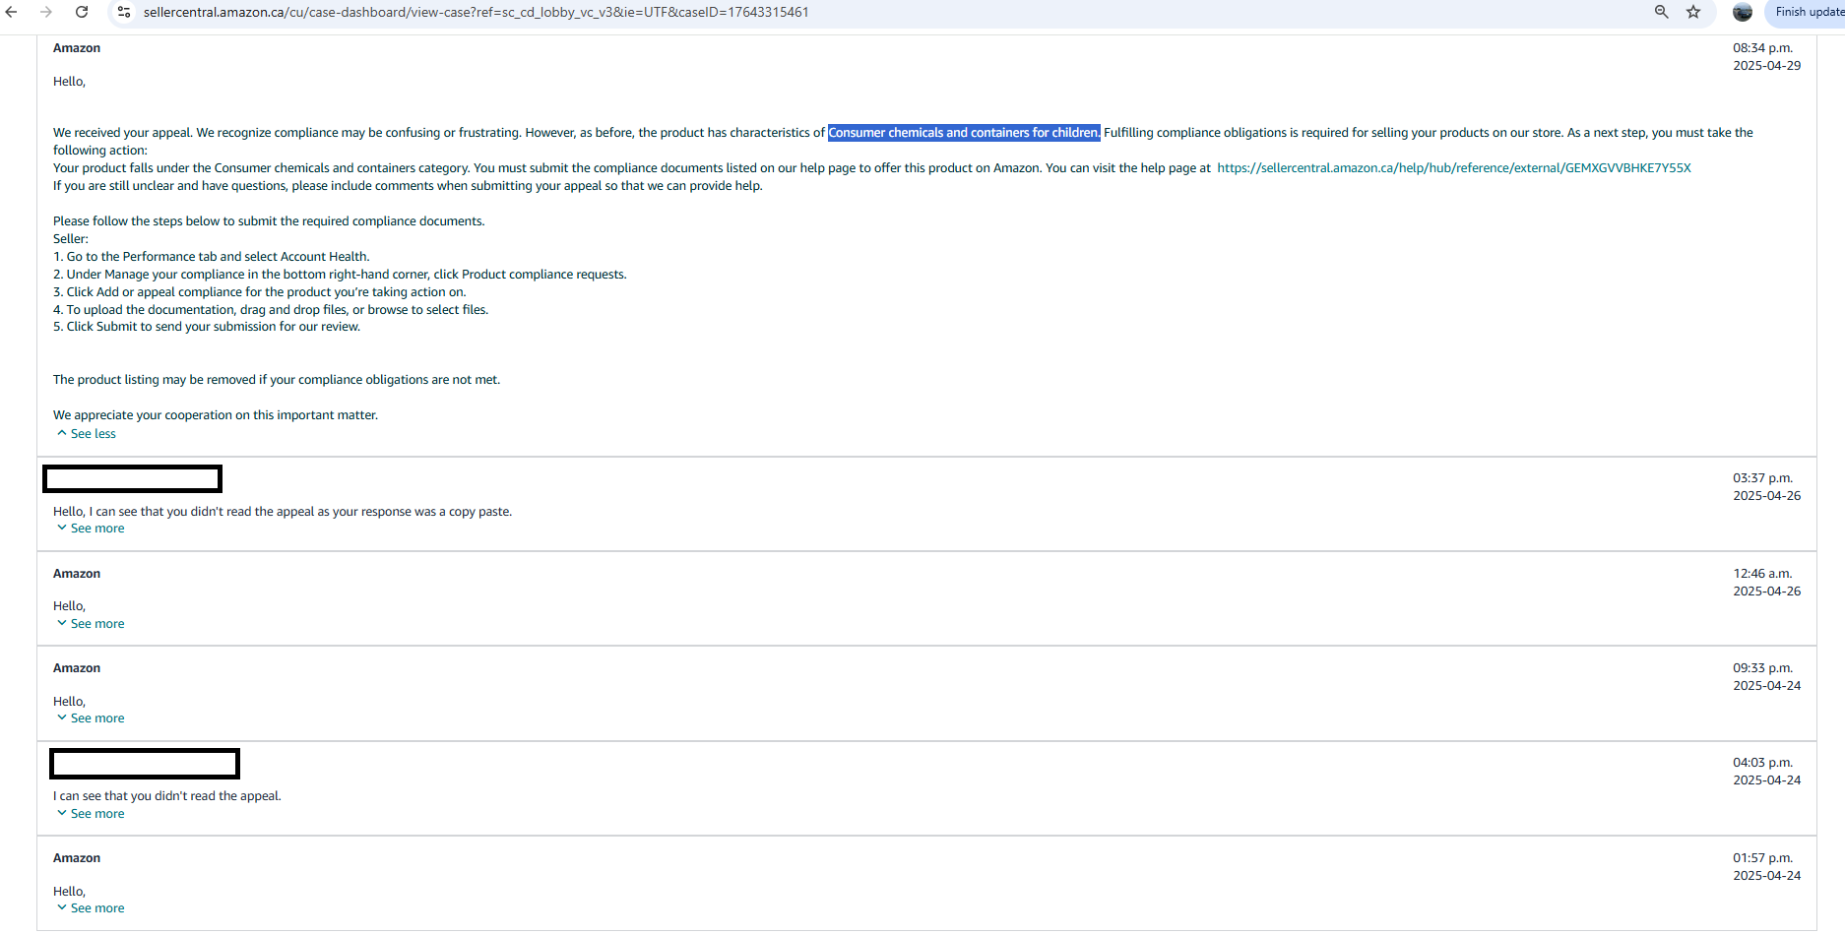Click the 08:34 p.m. timestamp
The image size is (1845, 935).
pos(1763,48)
